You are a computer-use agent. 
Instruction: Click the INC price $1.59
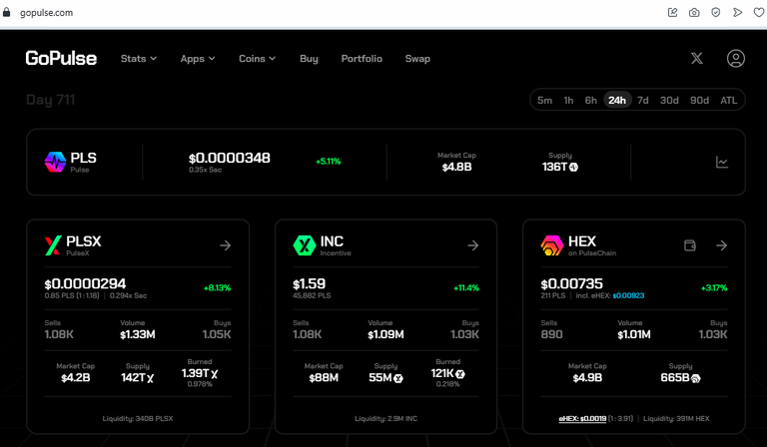point(310,283)
